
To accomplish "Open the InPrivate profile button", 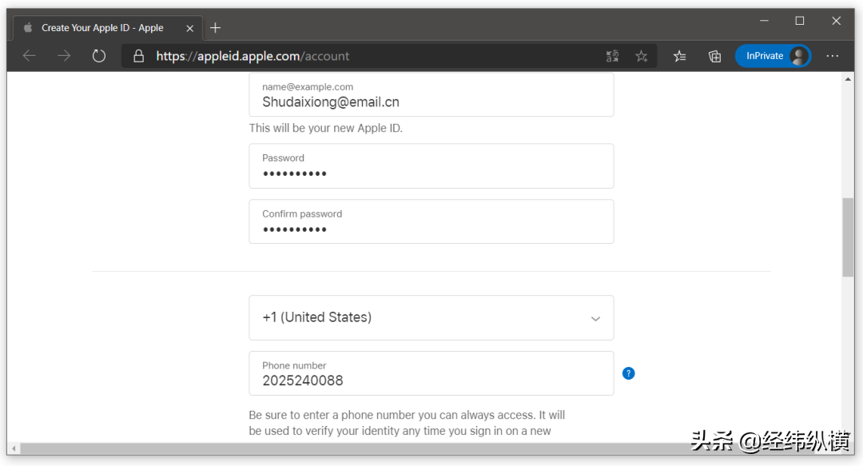I will (774, 56).
